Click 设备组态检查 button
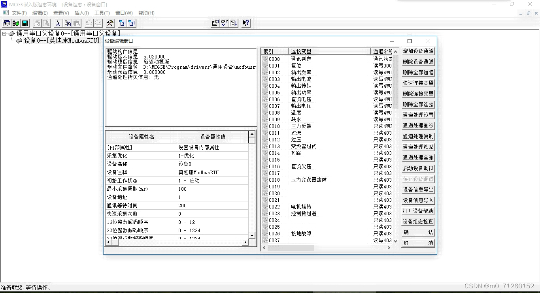This screenshot has width=540, height=293. (x=418, y=222)
